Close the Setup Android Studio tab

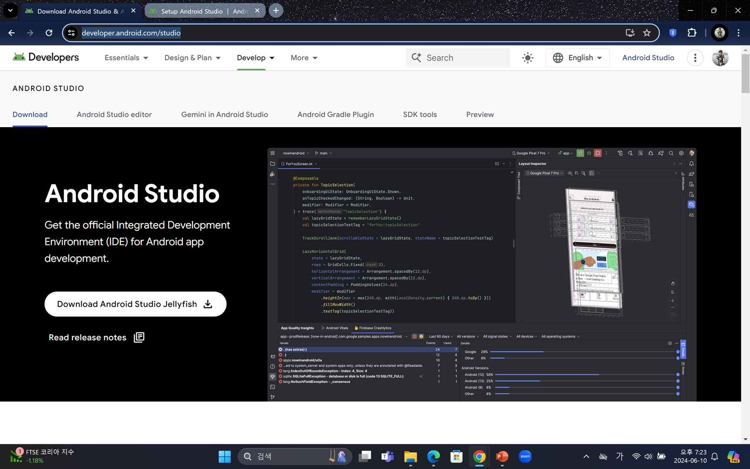(x=257, y=11)
